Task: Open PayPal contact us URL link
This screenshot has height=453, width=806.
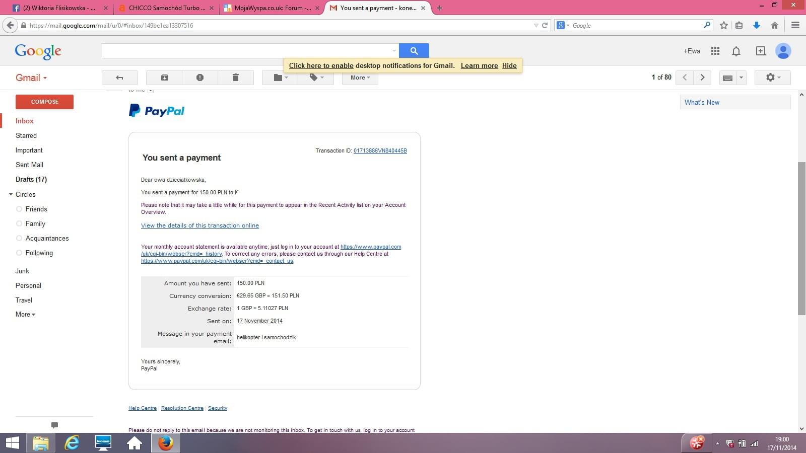Action: click(x=217, y=261)
